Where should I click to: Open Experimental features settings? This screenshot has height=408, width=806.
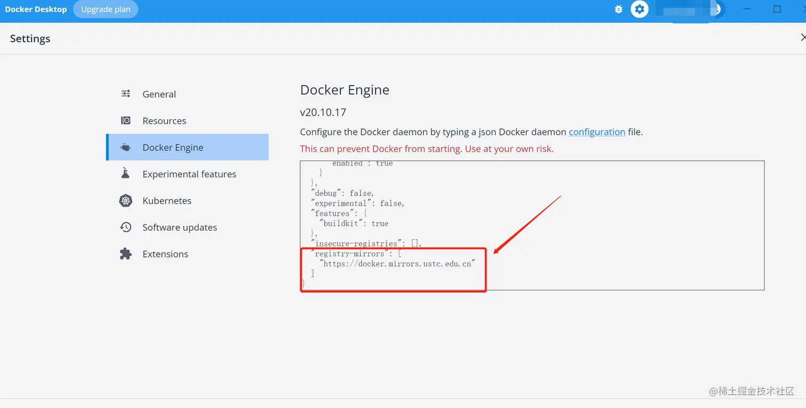(x=187, y=174)
